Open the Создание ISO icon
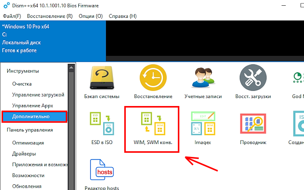This screenshot has height=190, width=304. point(299,123)
